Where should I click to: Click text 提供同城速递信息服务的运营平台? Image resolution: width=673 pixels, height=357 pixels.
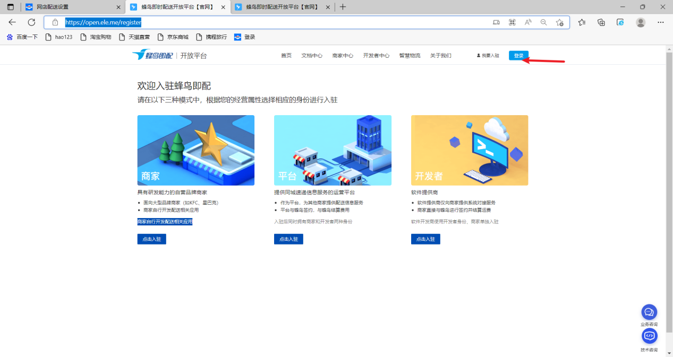pyautogui.click(x=314, y=193)
